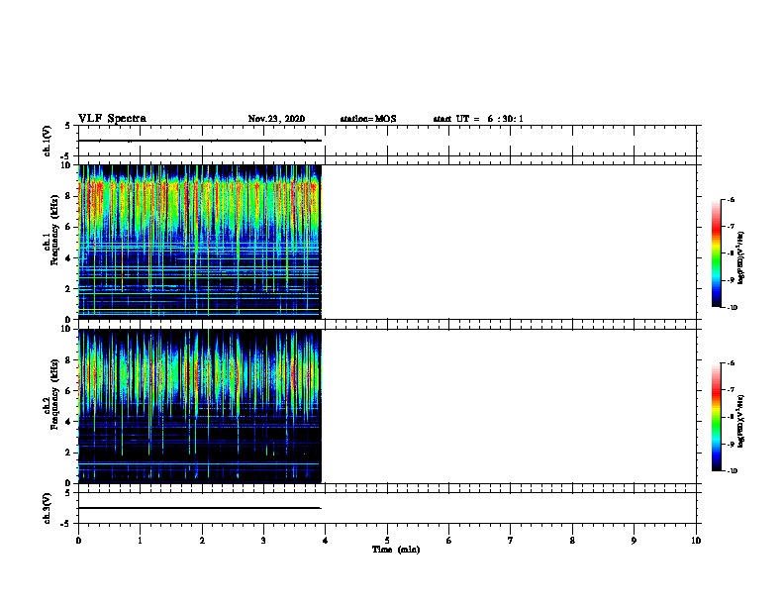Click the ch.3 voltage waveform trace

pos(200,508)
